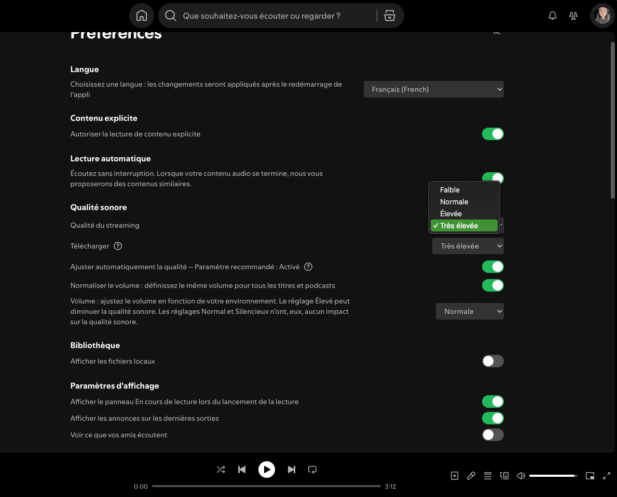Image resolution: width=617 pixels, height=497 pixels.
Task: Select Faible streaming quality
Action: click(x=464, y=190)
